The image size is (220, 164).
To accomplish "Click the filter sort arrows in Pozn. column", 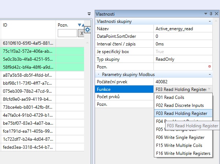I will 81,25.
